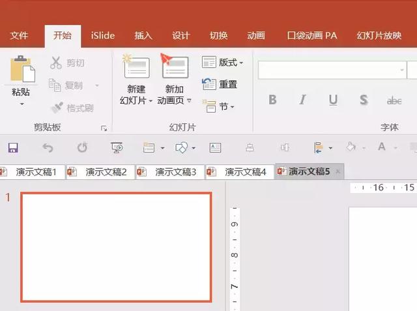Screen dimensions: 417x311
Task: Toggle italic formatting (I)
Action: pos(302,100)
